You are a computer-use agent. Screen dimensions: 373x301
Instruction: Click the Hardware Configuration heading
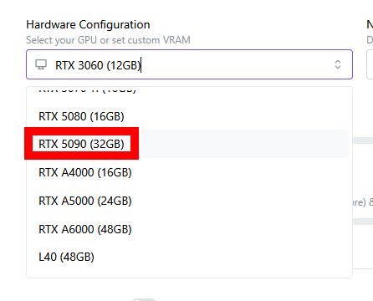tap(88, 24)
